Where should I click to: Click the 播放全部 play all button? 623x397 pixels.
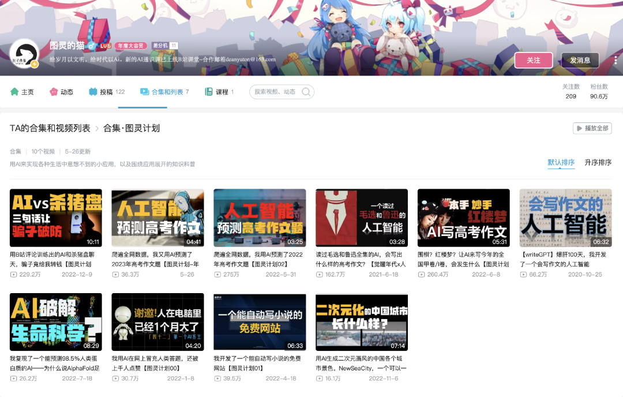[592, 128]
